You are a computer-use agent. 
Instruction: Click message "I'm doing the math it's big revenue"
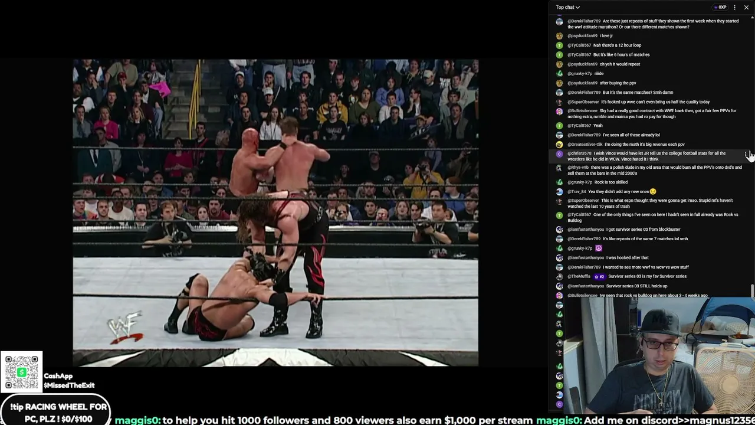pos(645,145)
